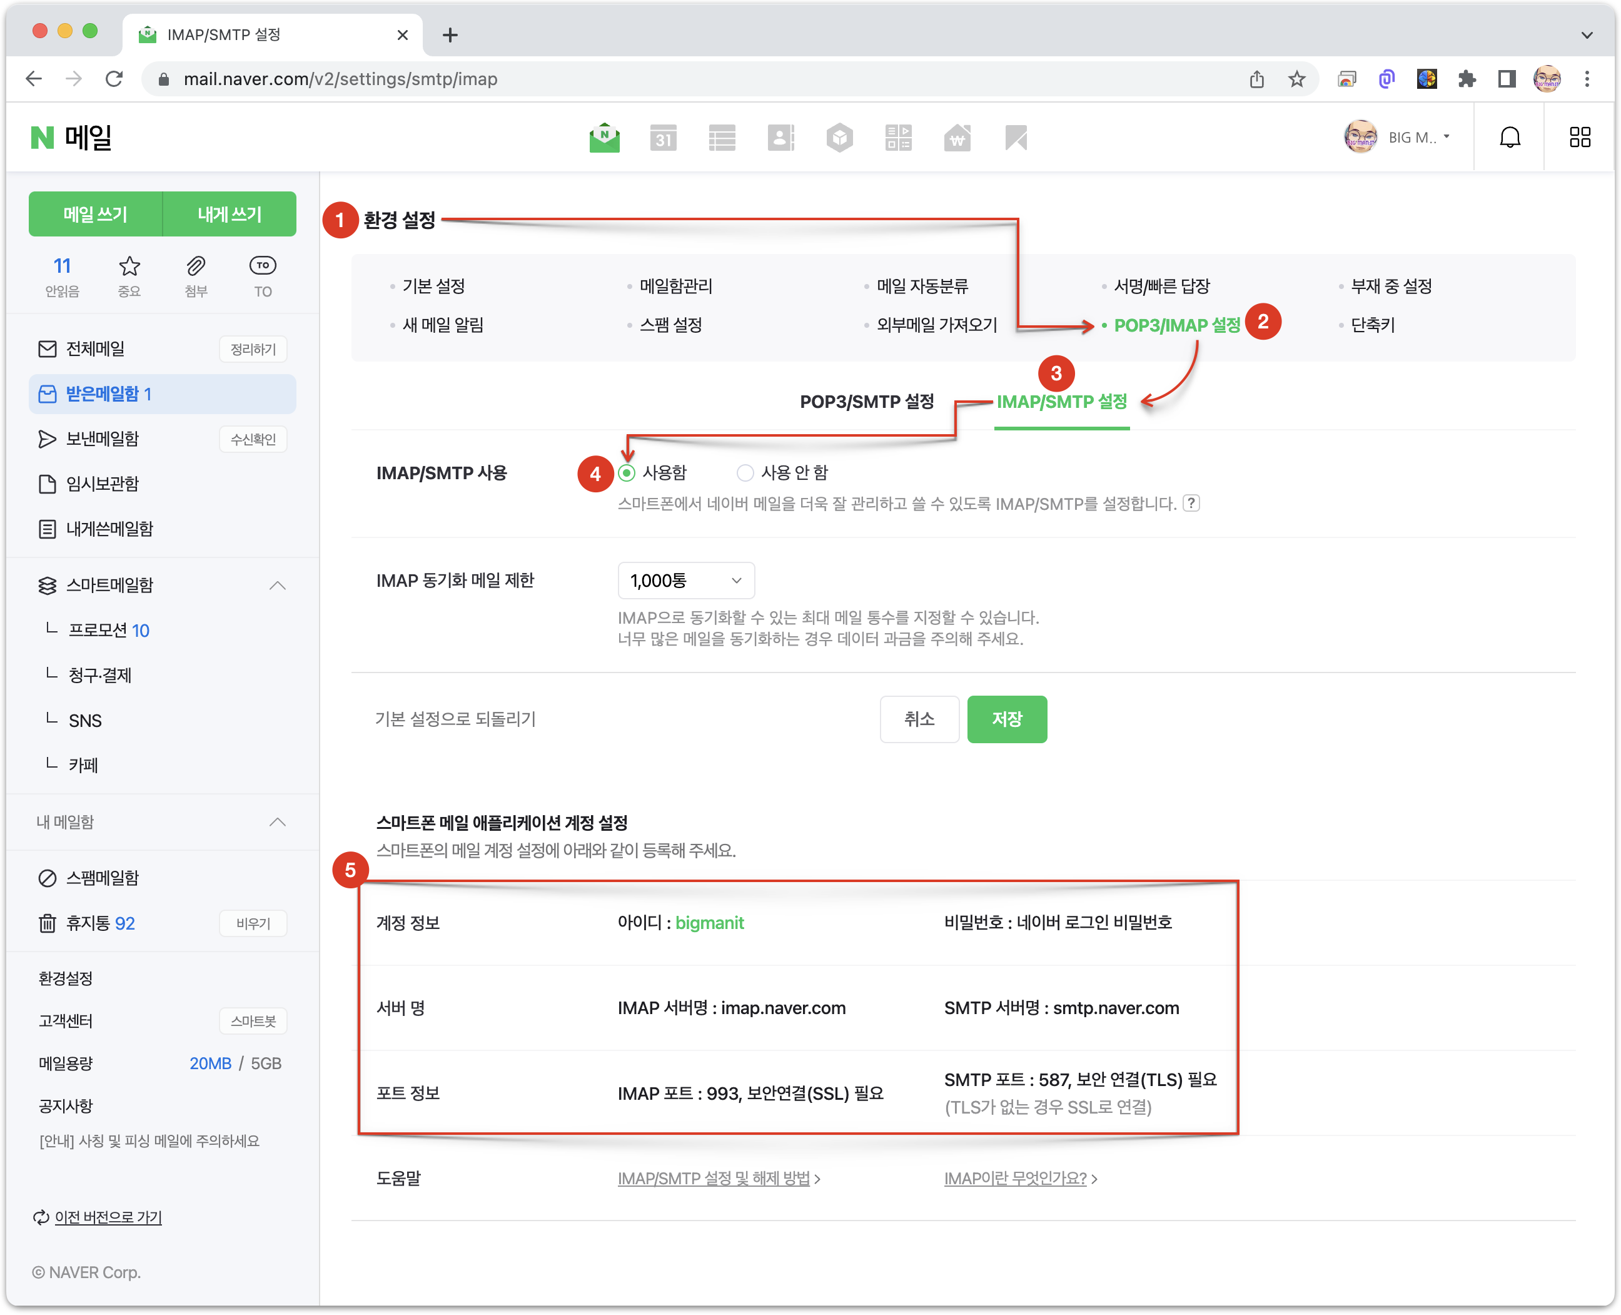The height and width of the screenshot is (1315, 1621).
Task: Bookmark this page with the star icon
Action: coord(1297,79)
